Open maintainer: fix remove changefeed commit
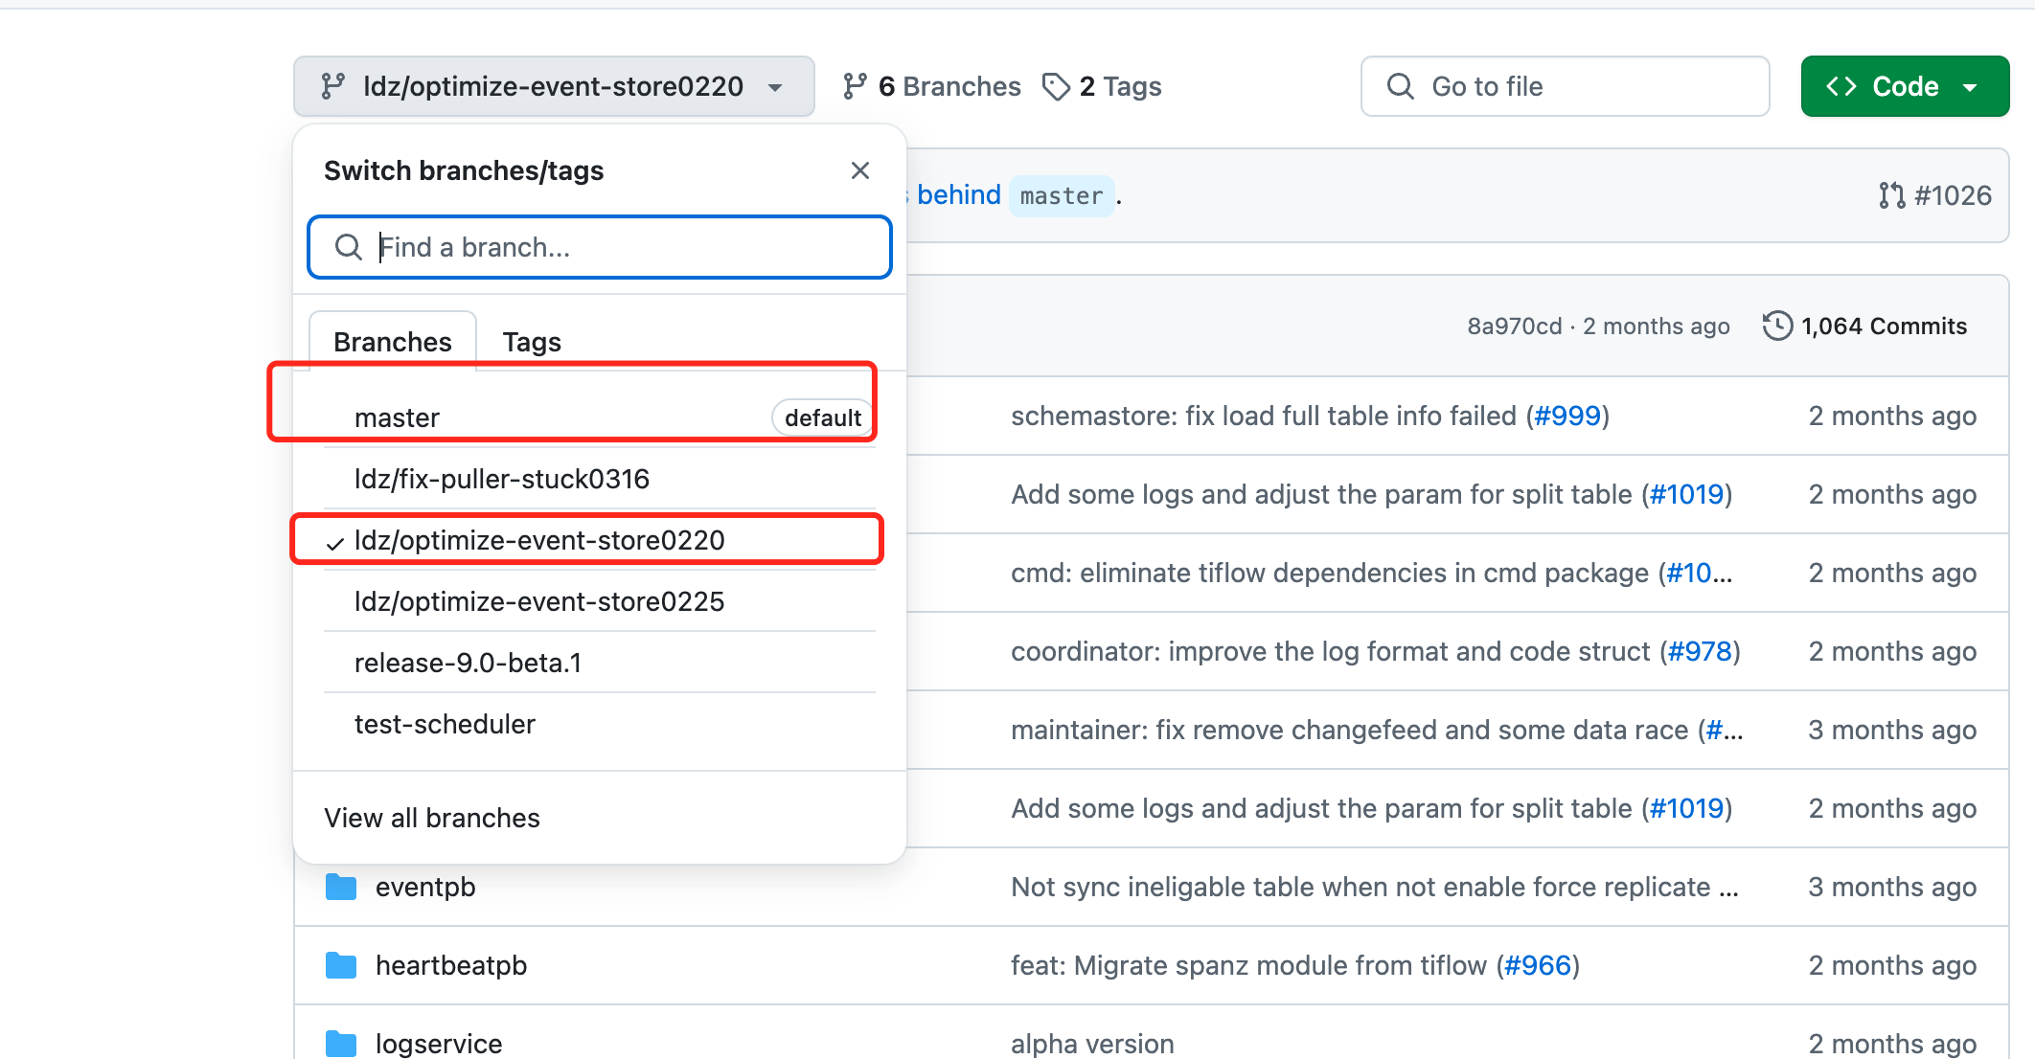This screenshot has height=1059, width=2035. 1349,730
